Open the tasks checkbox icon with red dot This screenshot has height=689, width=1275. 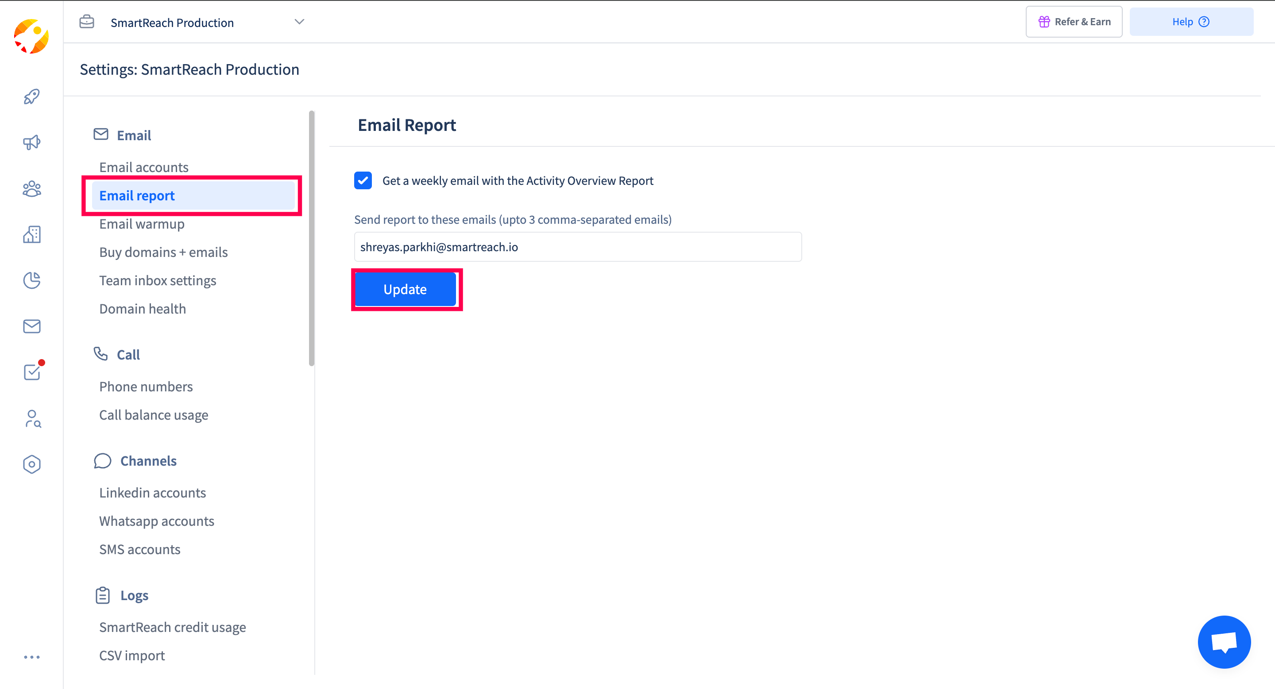coord(33,371)
